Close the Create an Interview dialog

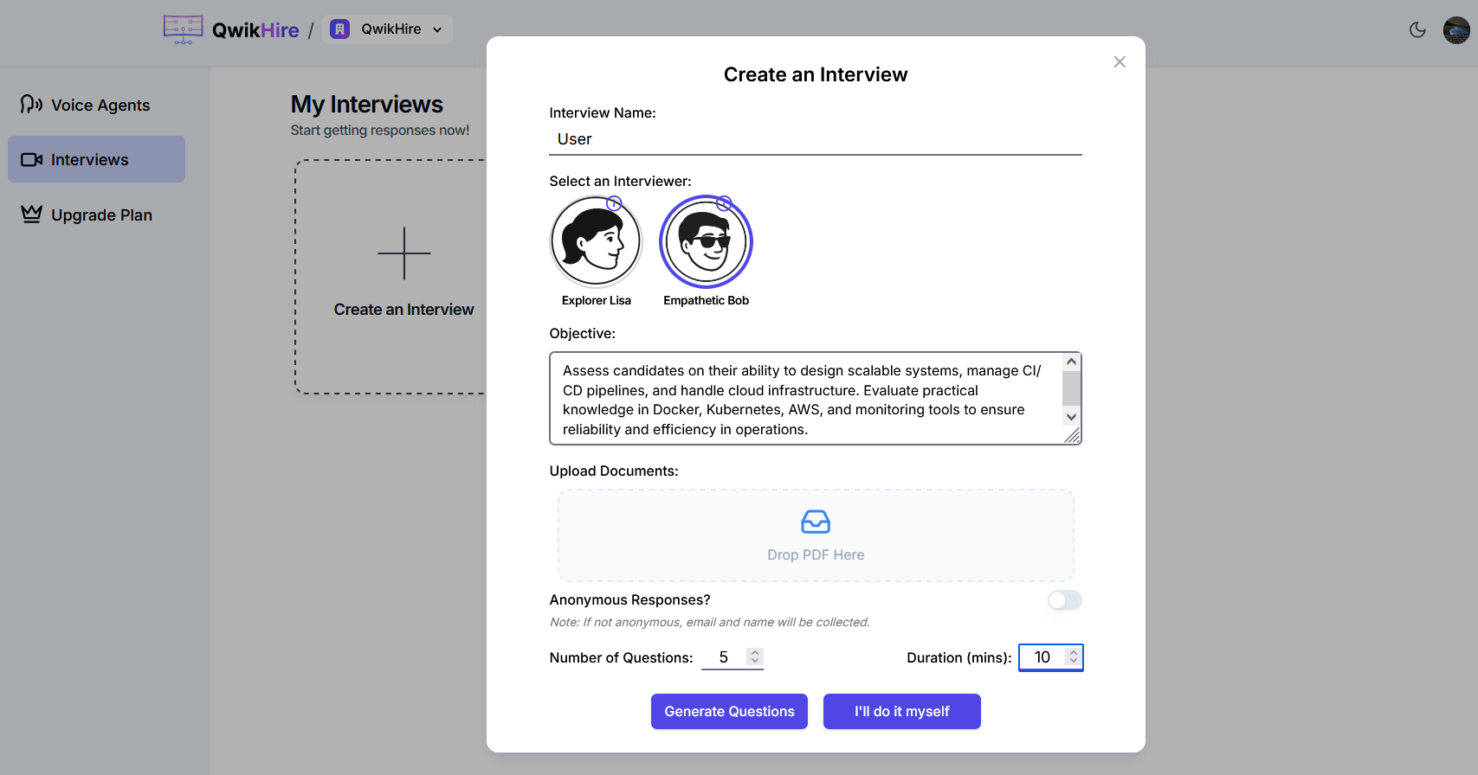1120,61
